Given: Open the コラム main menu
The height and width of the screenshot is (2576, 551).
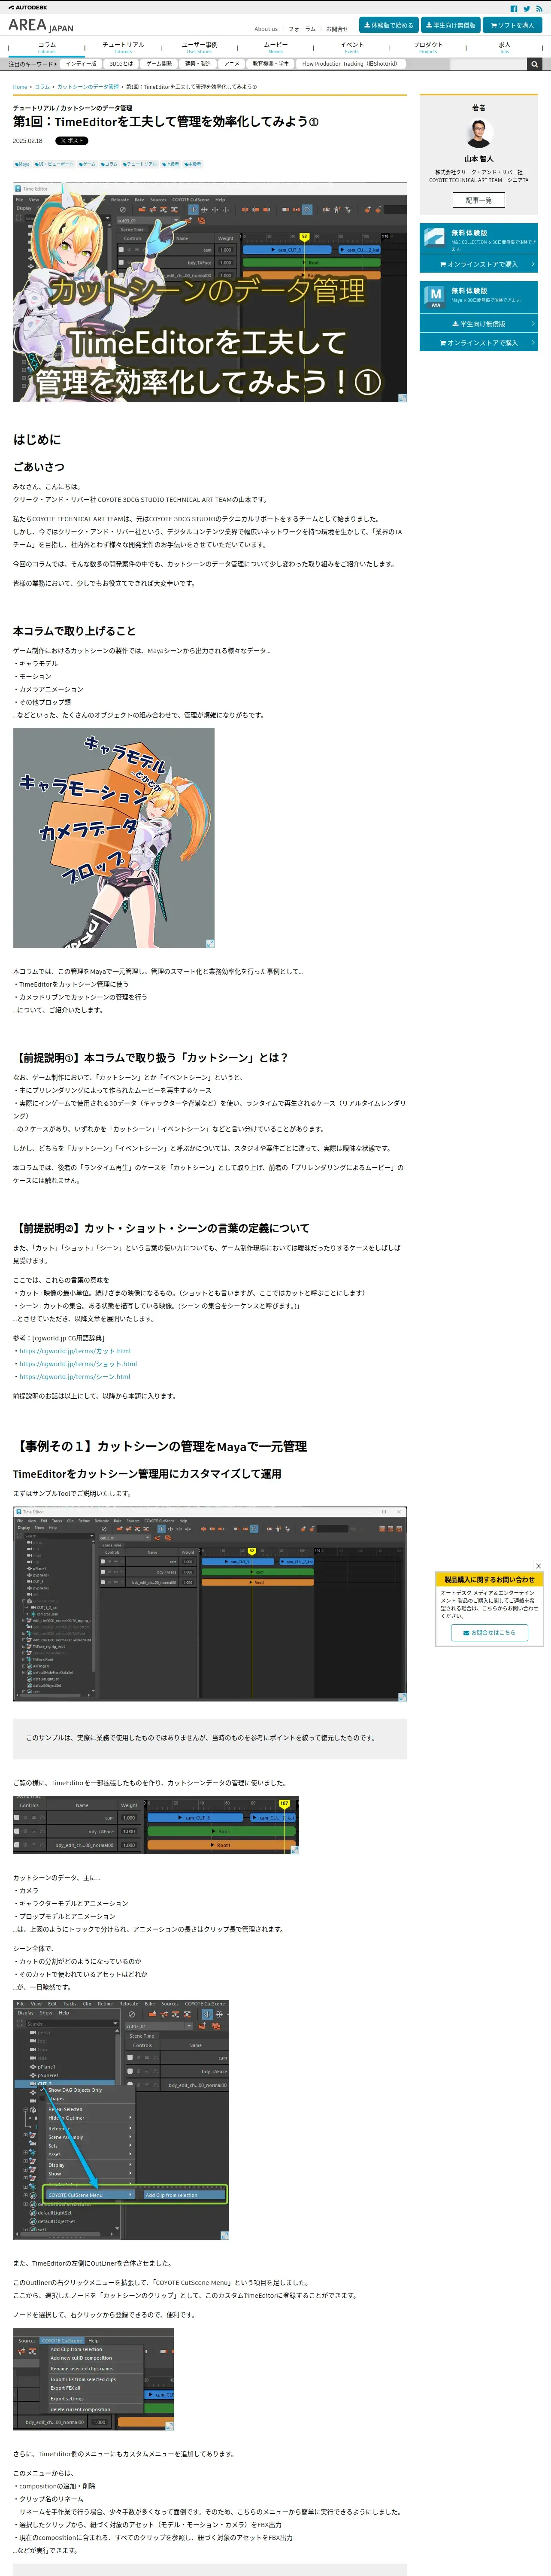Looking at the screenshot, I should [47, 47].
